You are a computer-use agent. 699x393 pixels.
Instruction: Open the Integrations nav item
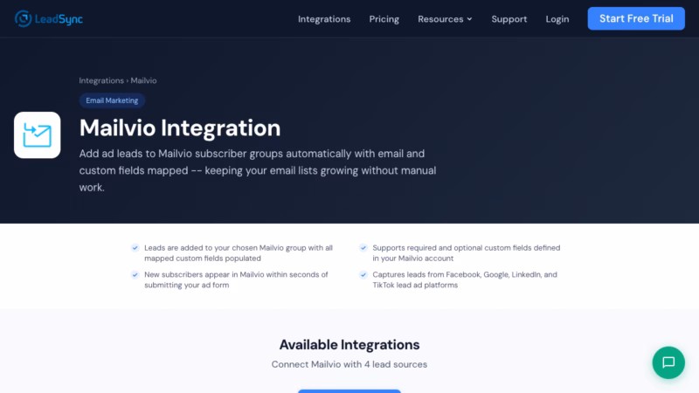pyautogui.click(x=324, y=19)
